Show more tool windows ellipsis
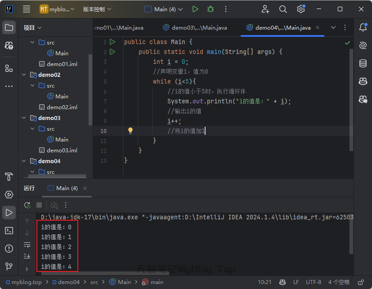The width and height of the screenshot is (372, 289). coord(9,86)
